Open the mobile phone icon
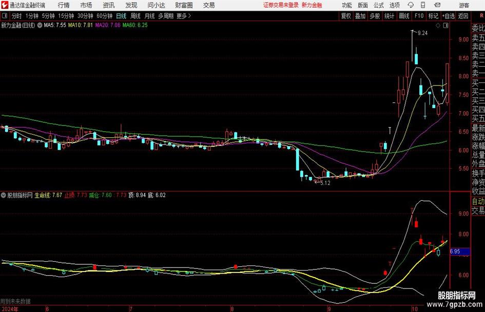Viewport: 485px width, 312px height. click(423, 5)
